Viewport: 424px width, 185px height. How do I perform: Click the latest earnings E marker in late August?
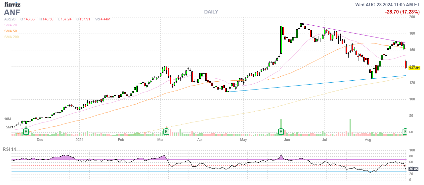click(x=405, y=132)
